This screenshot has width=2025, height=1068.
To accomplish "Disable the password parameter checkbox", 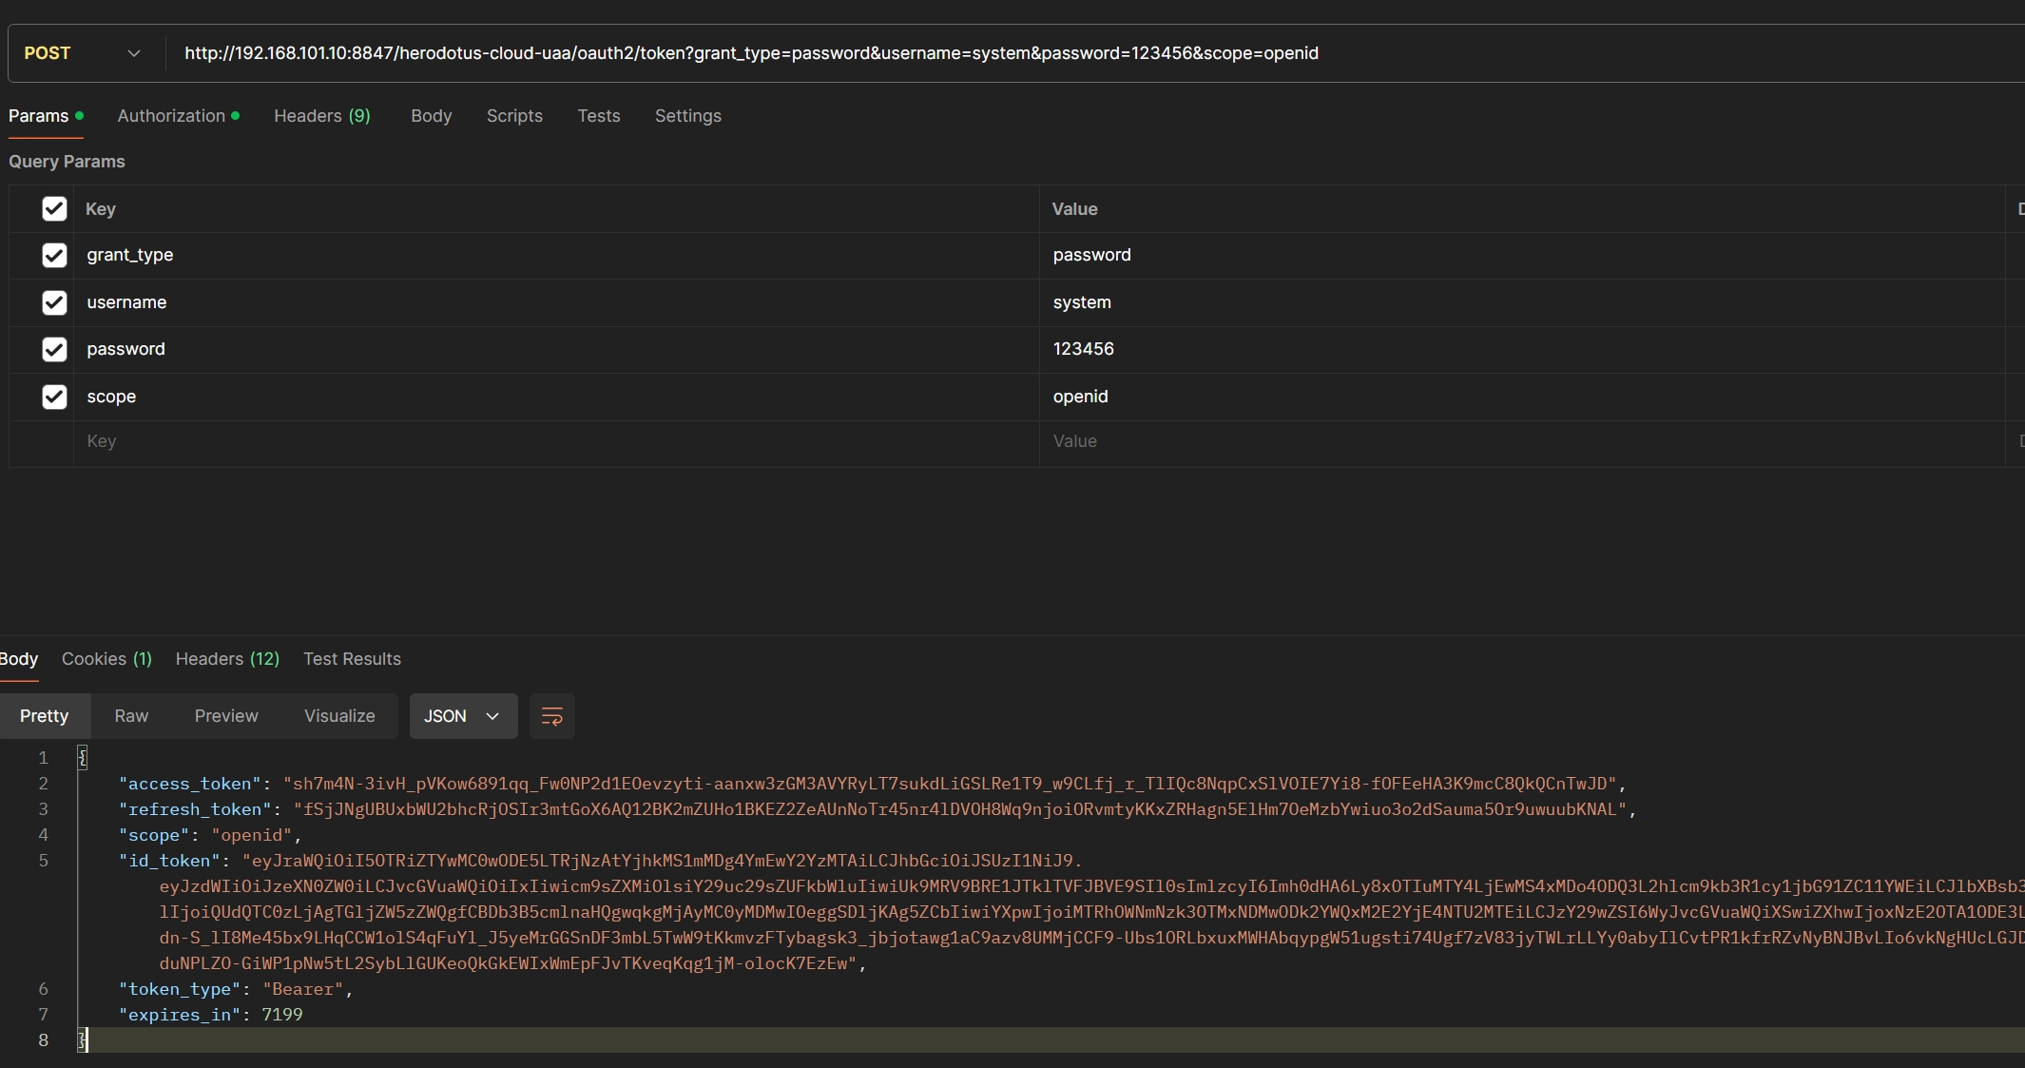I will coord(54,349).
